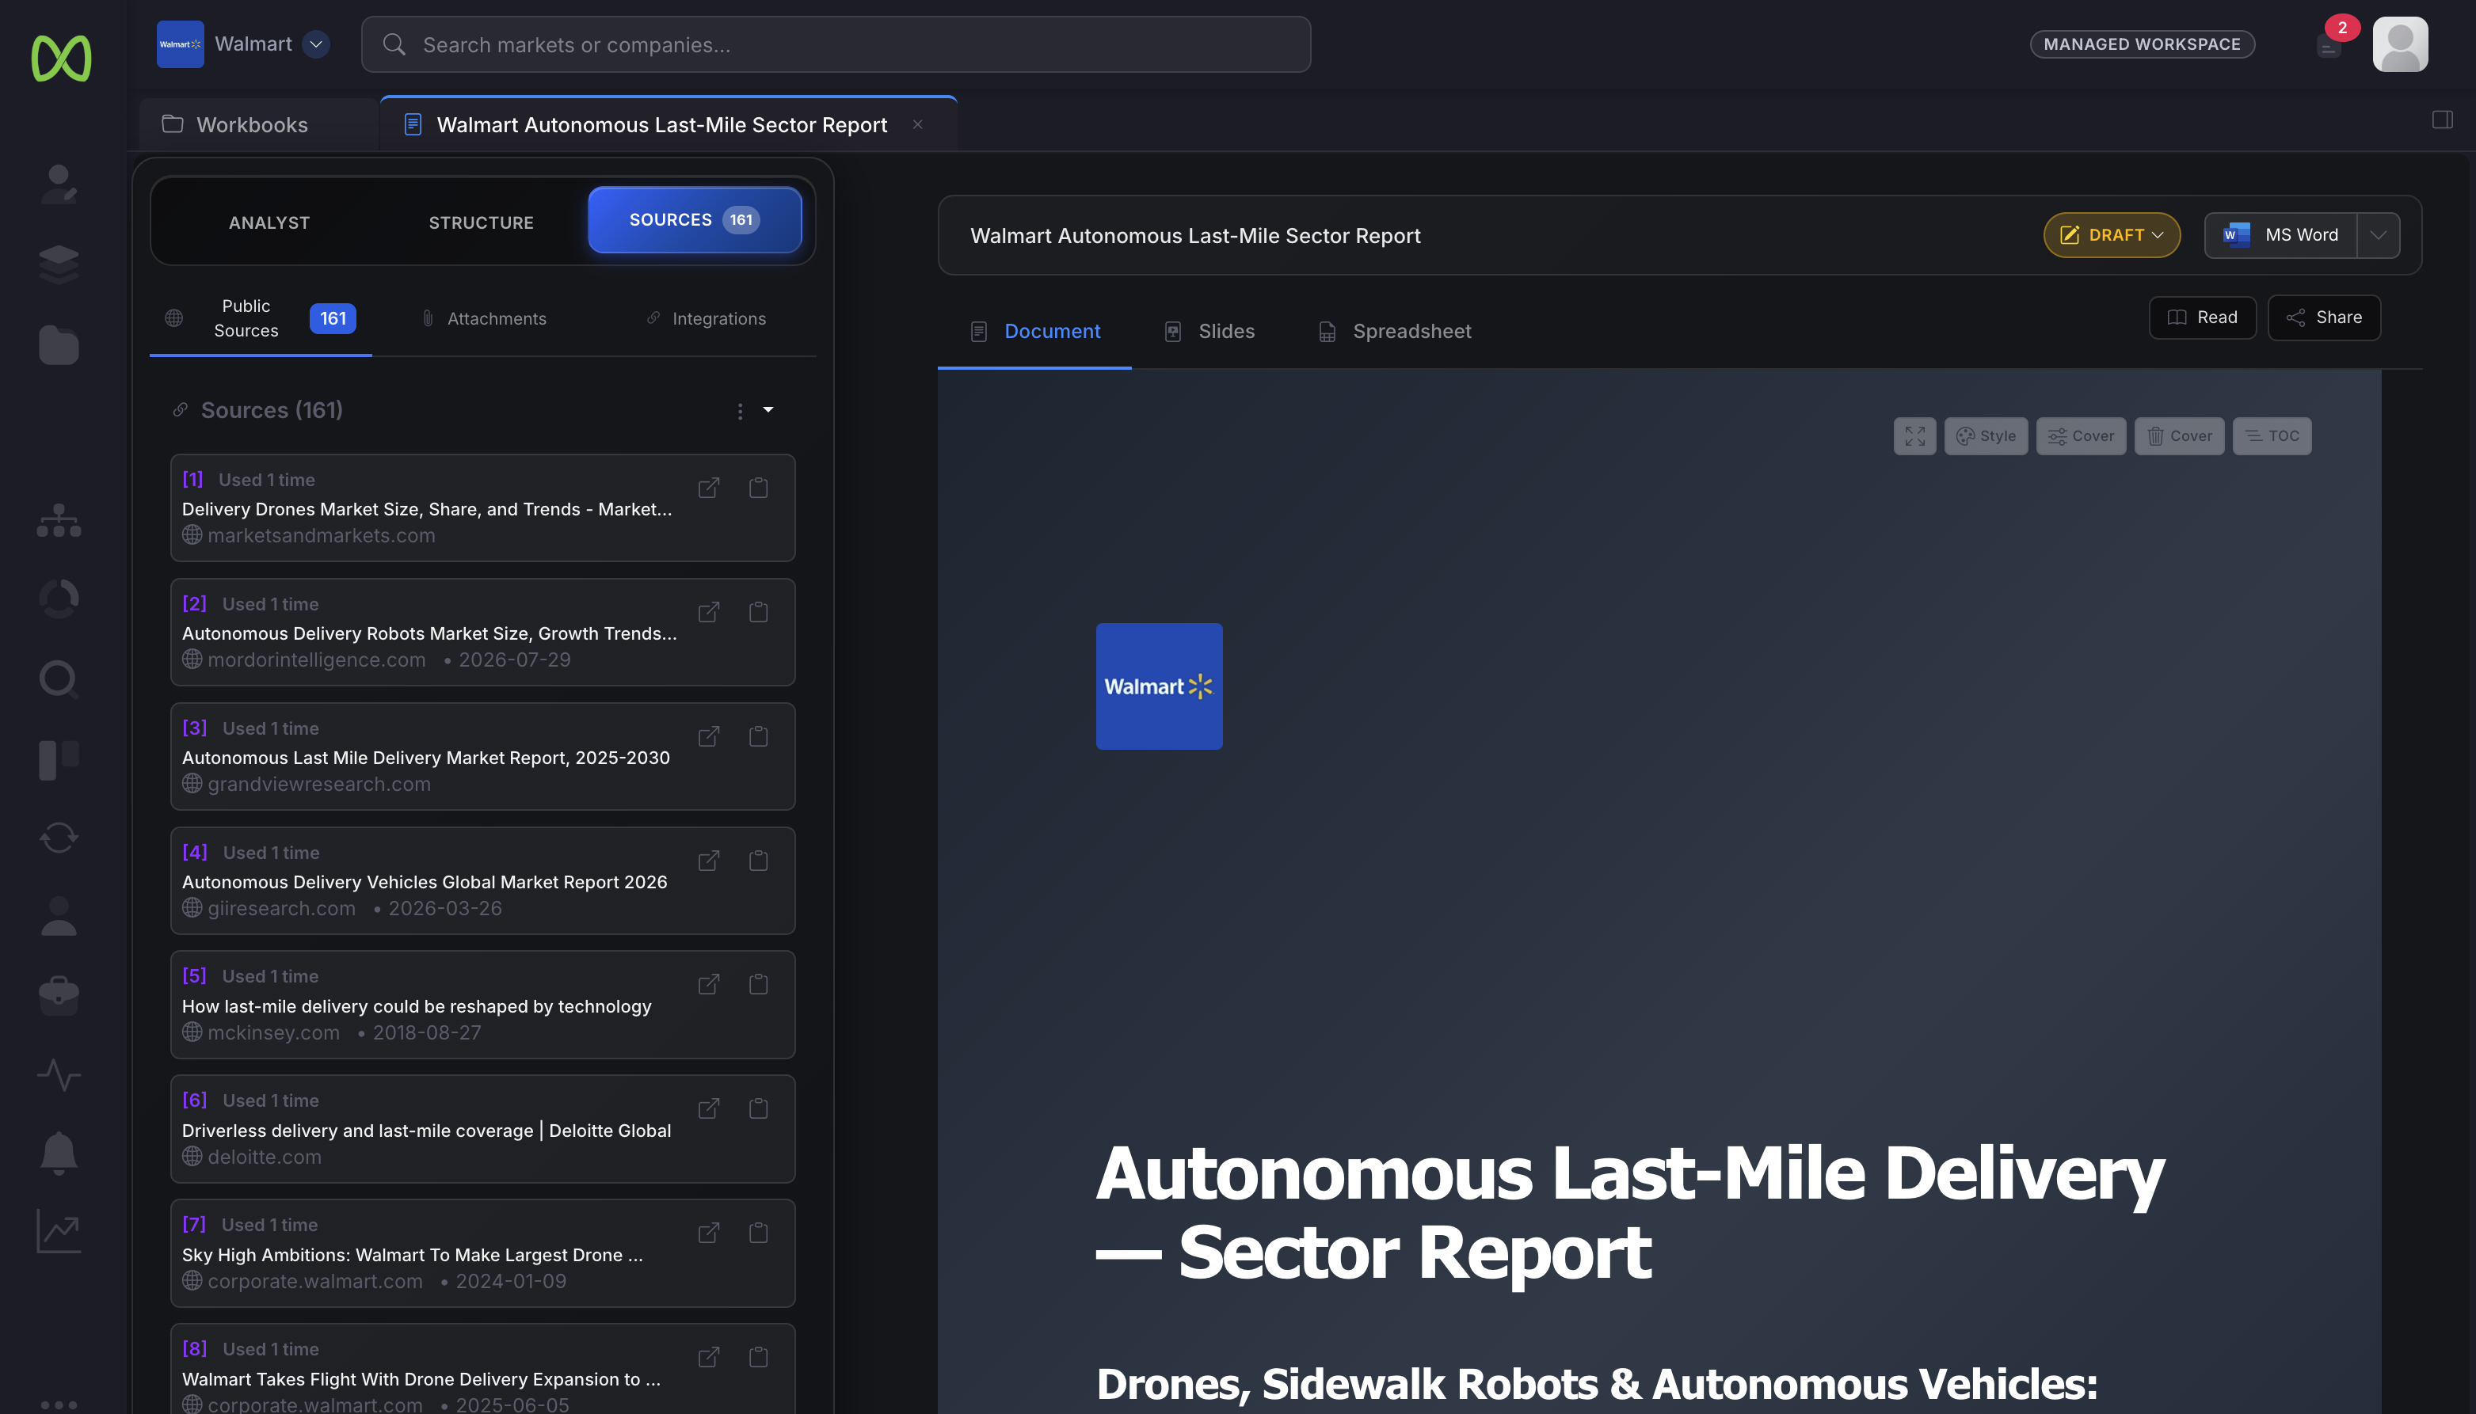Open the Style options button
This screenshot has height=1414, width=2476.
point(1986,436)
